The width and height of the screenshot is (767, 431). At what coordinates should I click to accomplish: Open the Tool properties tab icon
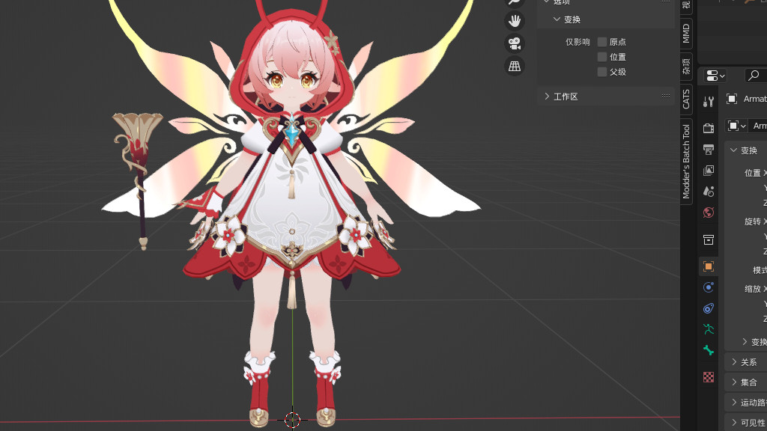pos(709,101)
